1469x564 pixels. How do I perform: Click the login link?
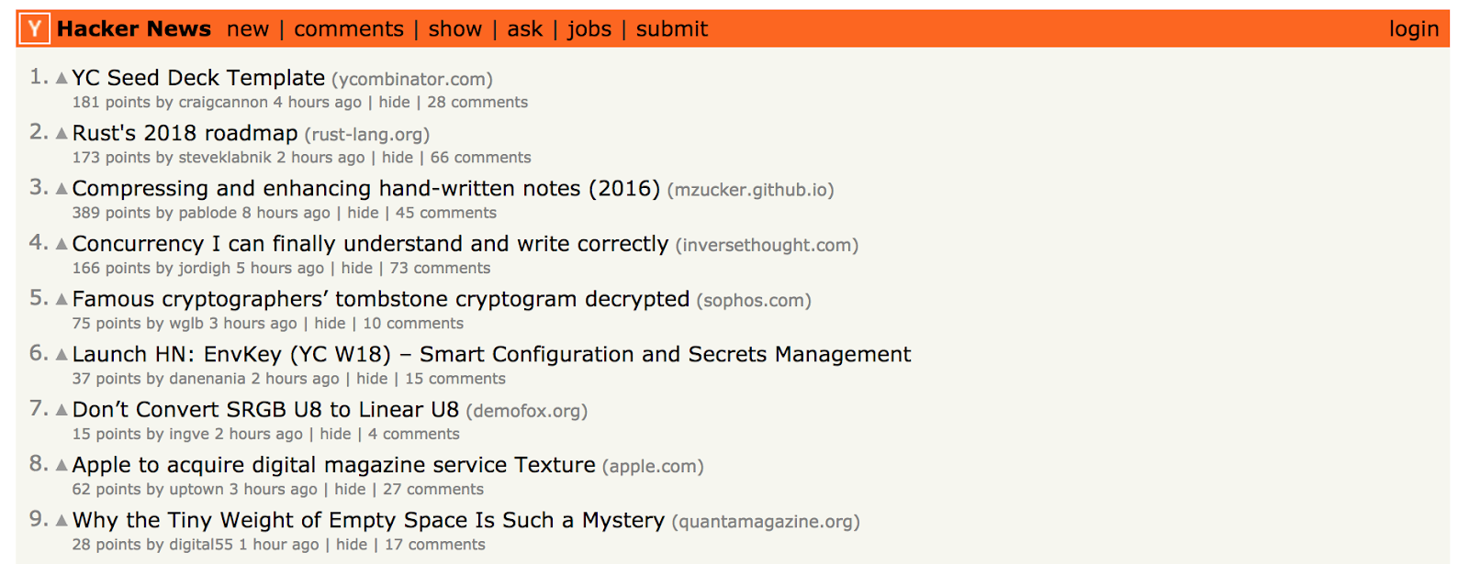tap(1414, 29)
